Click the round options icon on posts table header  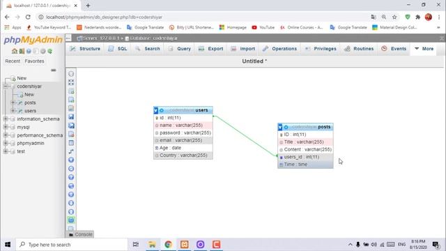pyautogui.click(x=286, y=127)
